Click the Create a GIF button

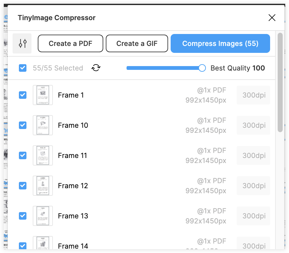[x=137, y=43]
